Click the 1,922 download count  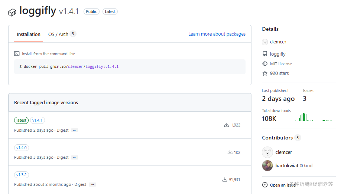tap(236, 125)
